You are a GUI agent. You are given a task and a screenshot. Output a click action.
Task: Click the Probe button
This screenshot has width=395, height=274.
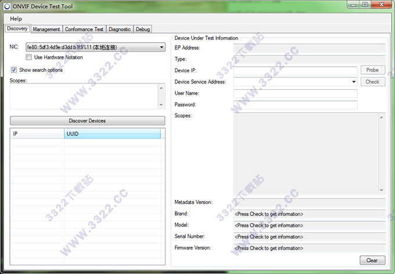(373, 70)
